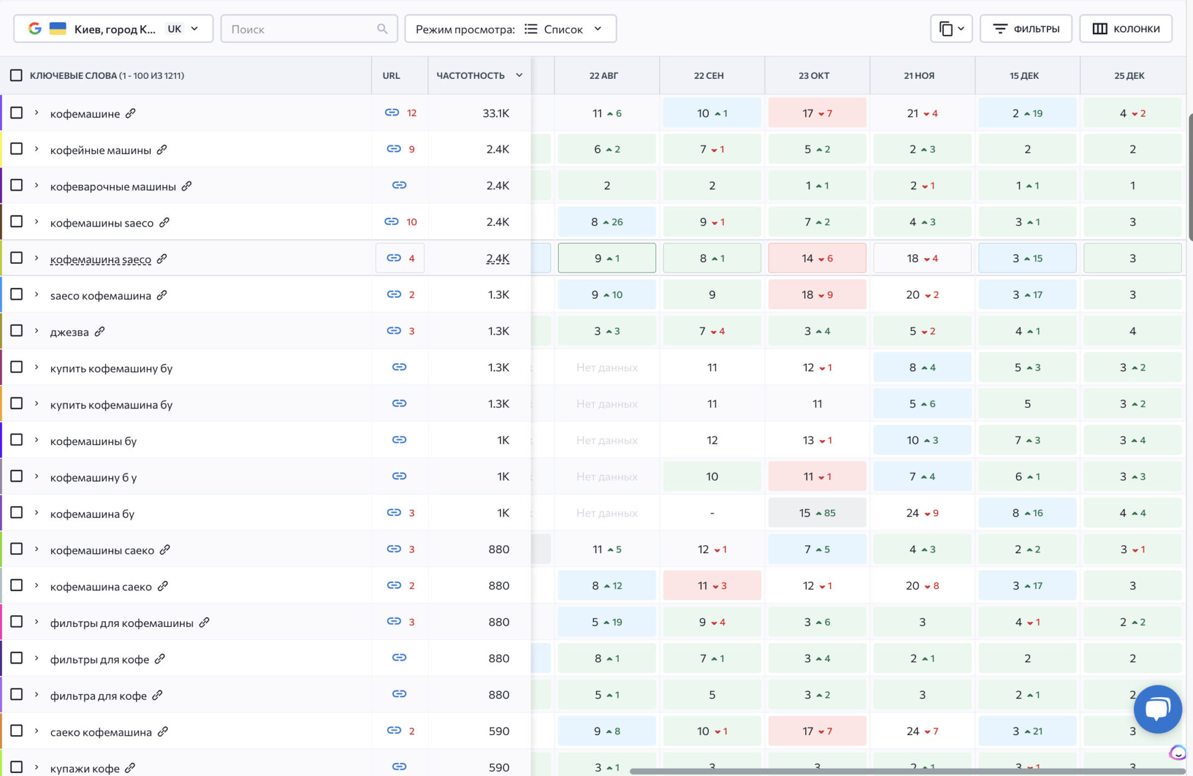Viewport: 1193px width, 776px height.
Task: Expand the кофемашина саеко keyword row
Action: (x=37, y=585)
